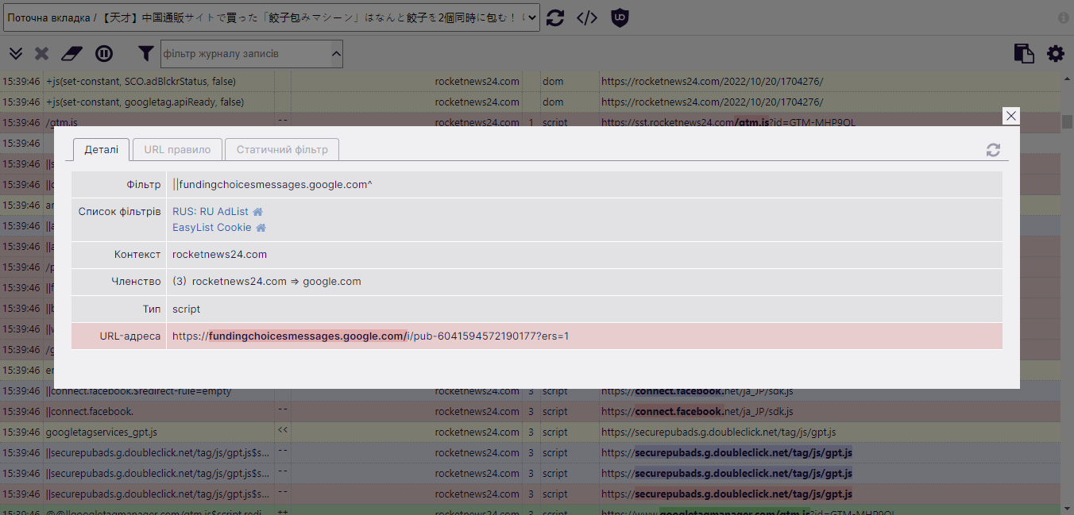Visit EasyList Cookie homepage via house icon
1074x515 pixels.
(x=260, y=227)
